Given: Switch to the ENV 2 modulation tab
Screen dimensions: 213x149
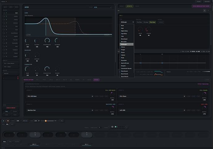Looking at the screenshot, I should [65, 80].
